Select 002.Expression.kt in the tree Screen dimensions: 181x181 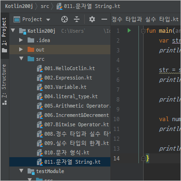point(68,78)
